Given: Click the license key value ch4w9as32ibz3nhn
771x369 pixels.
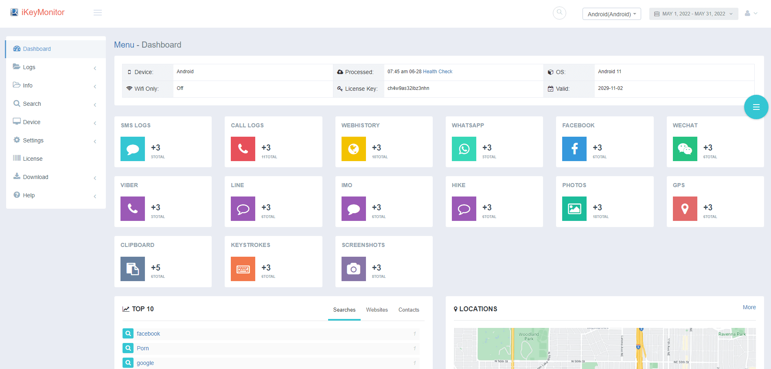Looking at the screenshot, I should 408,88.
